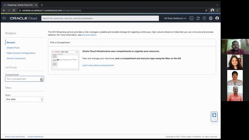Click the Pick a Compartment panel header
The height and width of the screenshot is (140, 249).
click(132, 42)
